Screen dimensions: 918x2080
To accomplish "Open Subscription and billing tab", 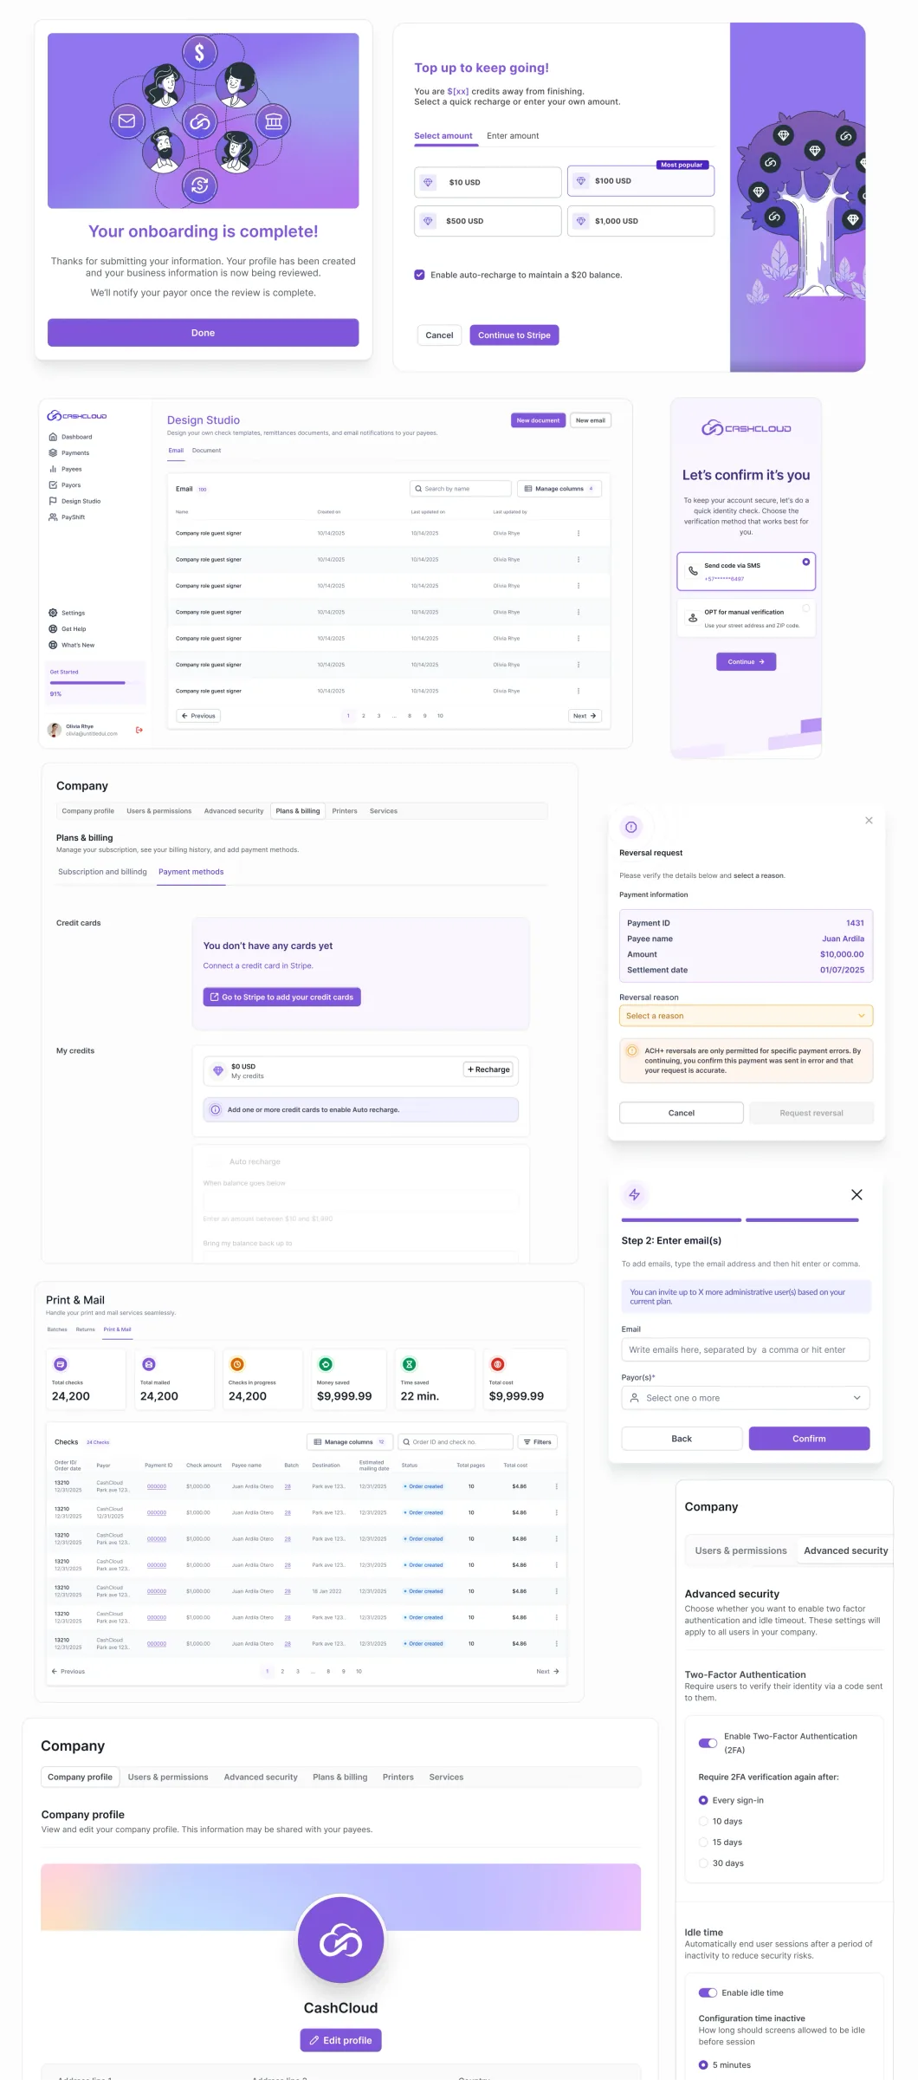I will click(x=102, y=872).
